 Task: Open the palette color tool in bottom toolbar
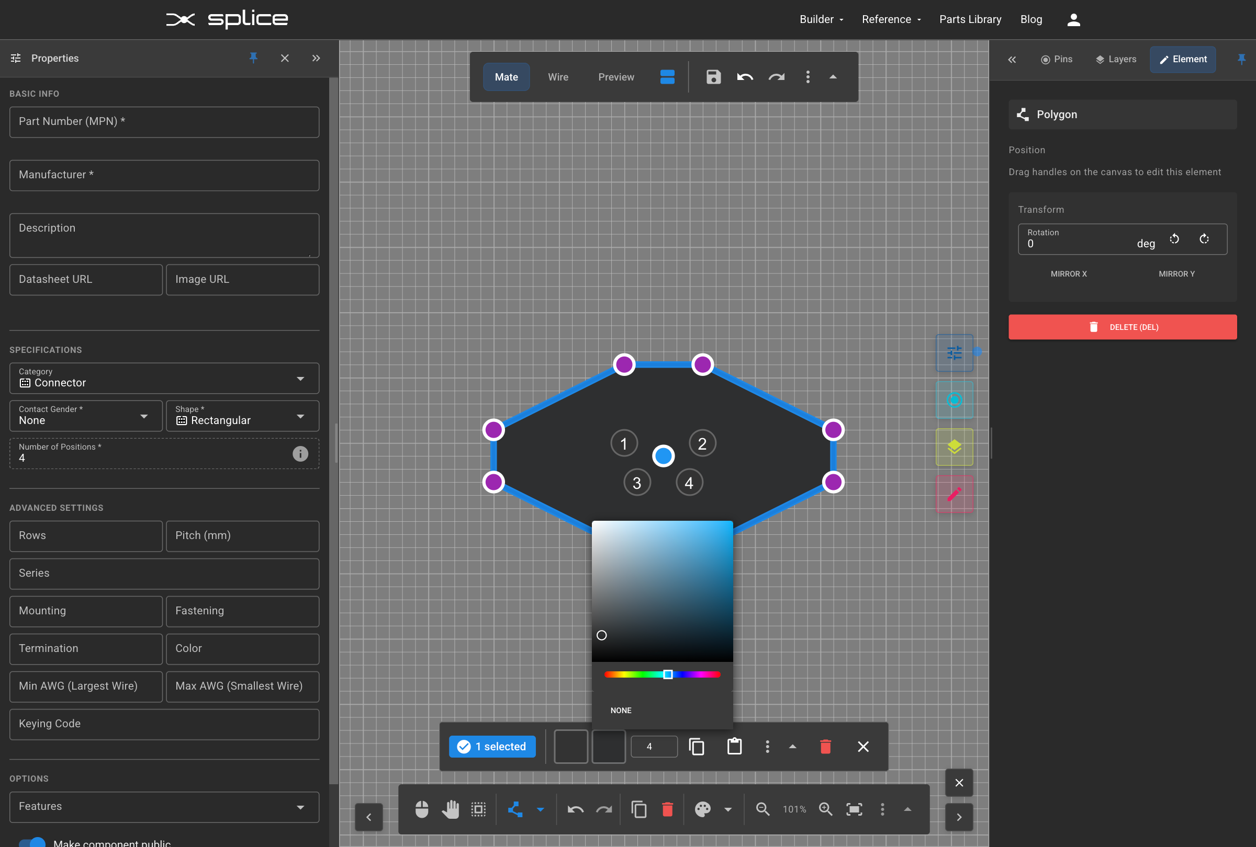coord(703,809)
